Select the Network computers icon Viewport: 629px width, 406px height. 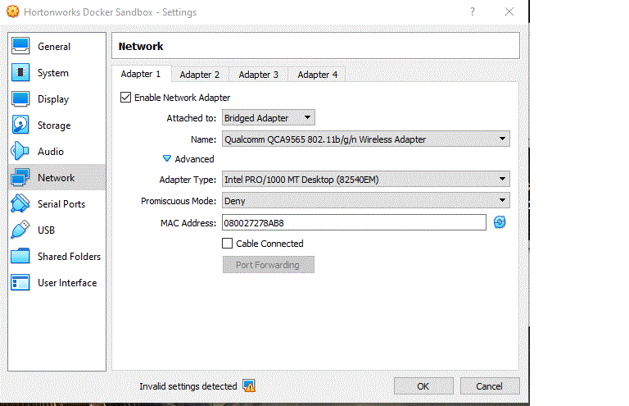coord(20,177)
